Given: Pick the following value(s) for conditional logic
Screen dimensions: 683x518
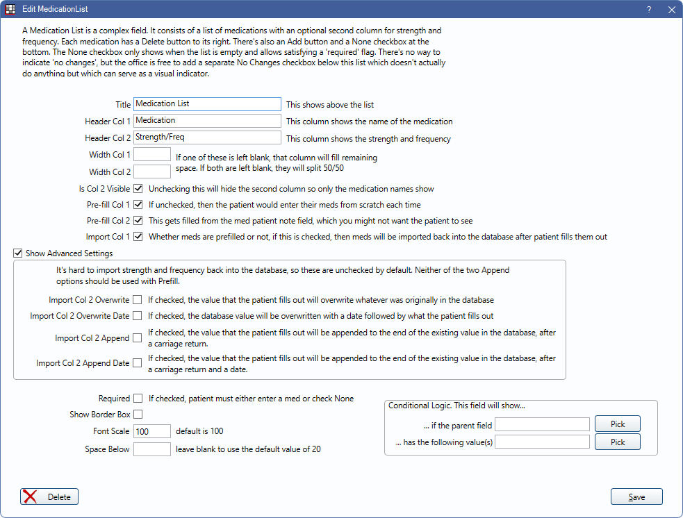Looking at the screenshot, I should [x=618, y=442].
